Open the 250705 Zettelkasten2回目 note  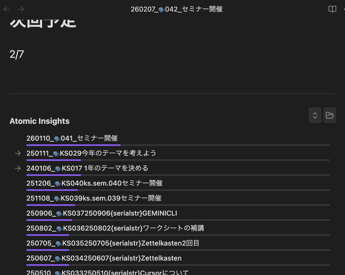point(113,243)
